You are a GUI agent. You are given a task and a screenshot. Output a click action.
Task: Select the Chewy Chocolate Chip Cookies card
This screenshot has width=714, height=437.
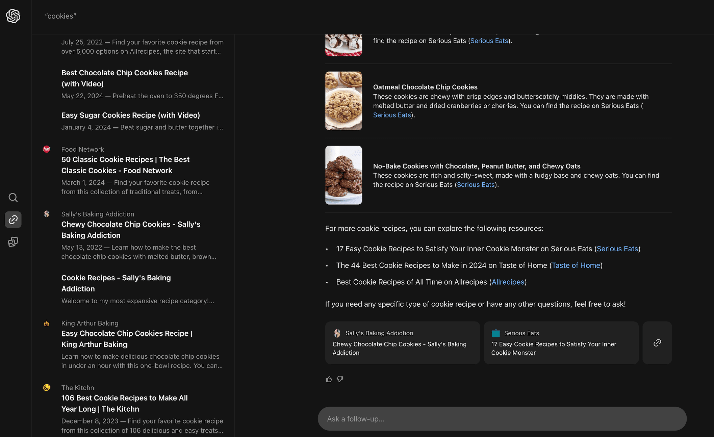(x=401, y=342)
